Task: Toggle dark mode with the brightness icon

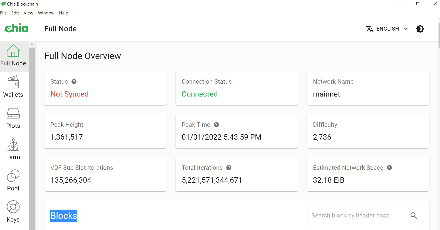Action: [x=420, y=29]
